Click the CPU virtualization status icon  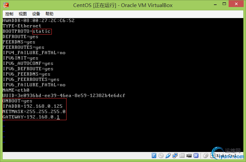point(196,156)
